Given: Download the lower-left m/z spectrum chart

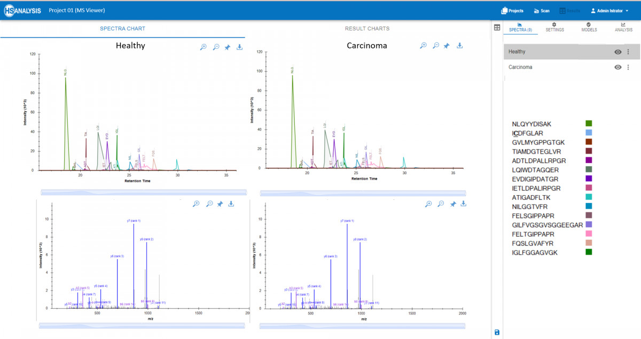Looking at the screenshot, I should pyautogui.click(x=231, y=204).
